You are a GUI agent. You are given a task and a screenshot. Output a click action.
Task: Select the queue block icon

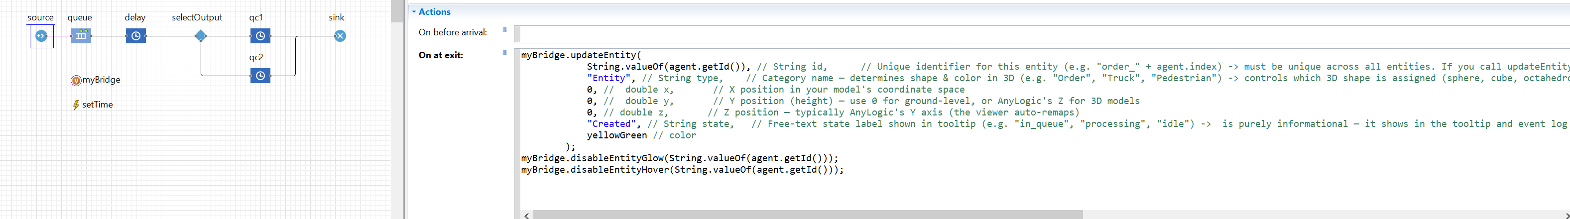(81, 36)
